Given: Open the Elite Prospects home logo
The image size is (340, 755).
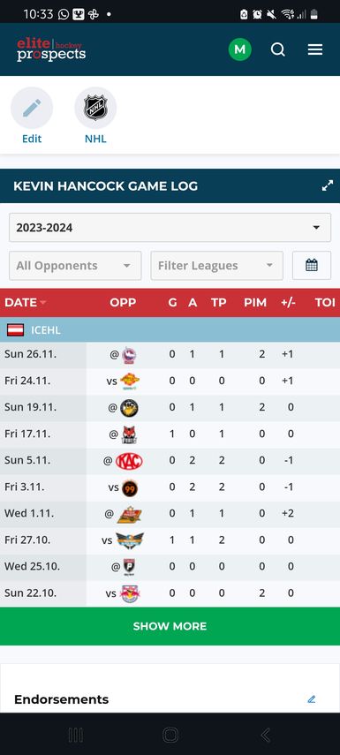Looking at the screenshot, I should 51,49.
